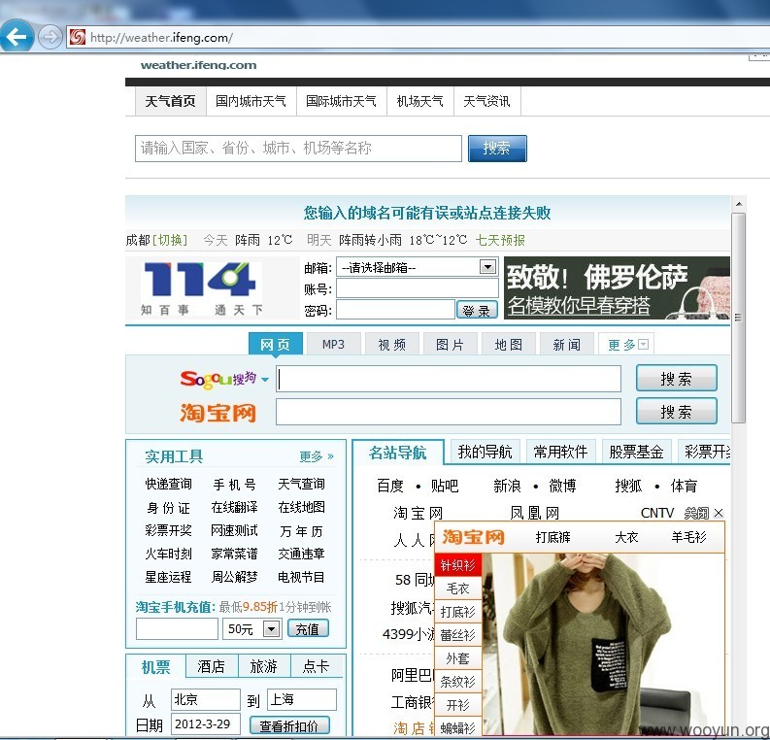This screenshot has height=740, width=770.
Task: Click the orange 淘宝网 logo beside search box
Action: pos(218,413)
